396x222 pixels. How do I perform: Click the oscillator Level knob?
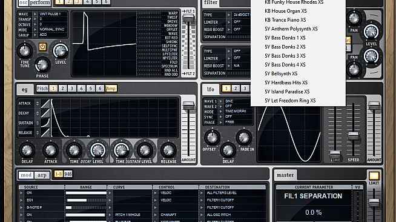pyautogui.click(x=61, y=50)
